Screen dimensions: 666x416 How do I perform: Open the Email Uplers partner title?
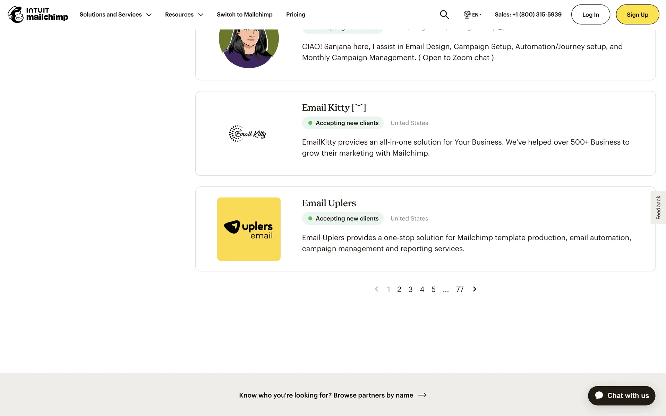click(x=329, y=203)
